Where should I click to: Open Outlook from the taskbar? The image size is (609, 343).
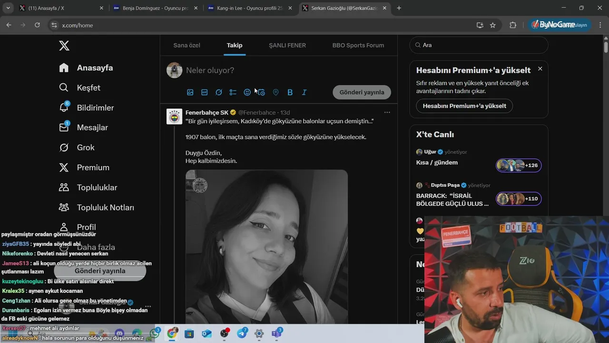[x=206, y=333]
